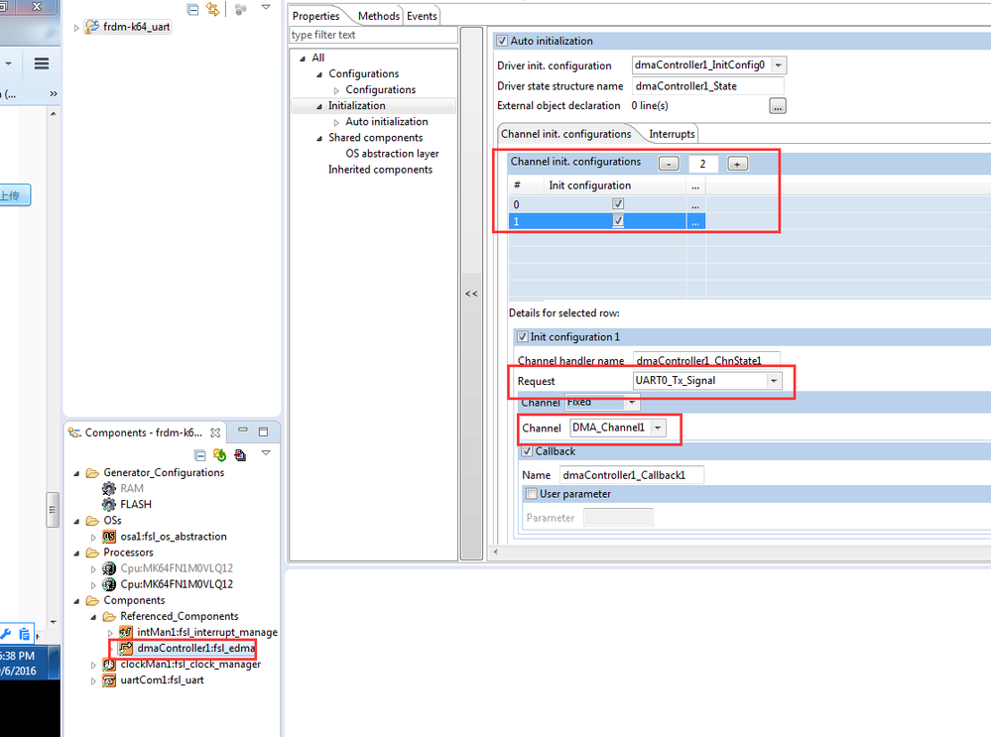Switch to Events tab
991x737 pixels.
[422, 16]
